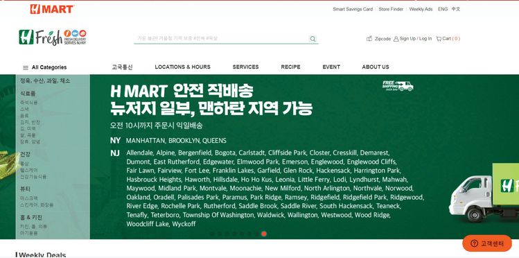Click the Zipcode text link
This screenshot has height=258, width=519.
point(382,39)
